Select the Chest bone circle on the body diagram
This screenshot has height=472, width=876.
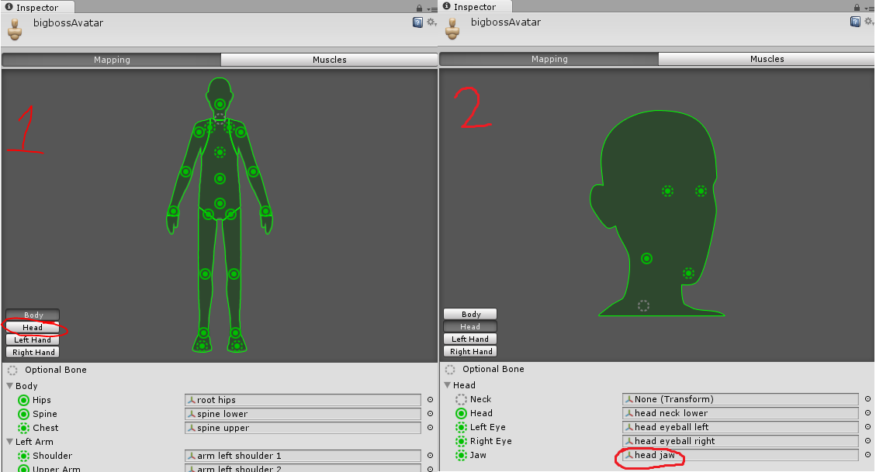(220, 153)
